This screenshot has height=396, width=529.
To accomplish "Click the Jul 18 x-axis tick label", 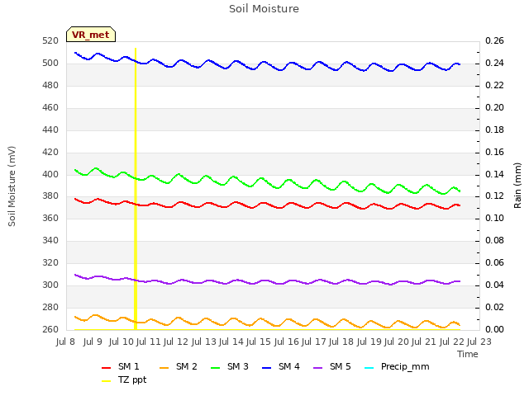I will 341,342.
